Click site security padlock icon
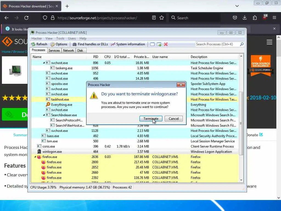The width and height of the screenshot is (281, 211). tap(52, 18)
